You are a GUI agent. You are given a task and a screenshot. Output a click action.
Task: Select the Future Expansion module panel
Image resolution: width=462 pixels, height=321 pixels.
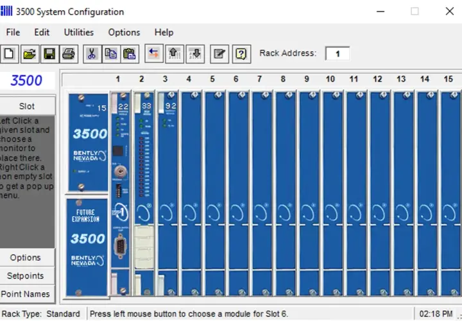pos(87,248)
